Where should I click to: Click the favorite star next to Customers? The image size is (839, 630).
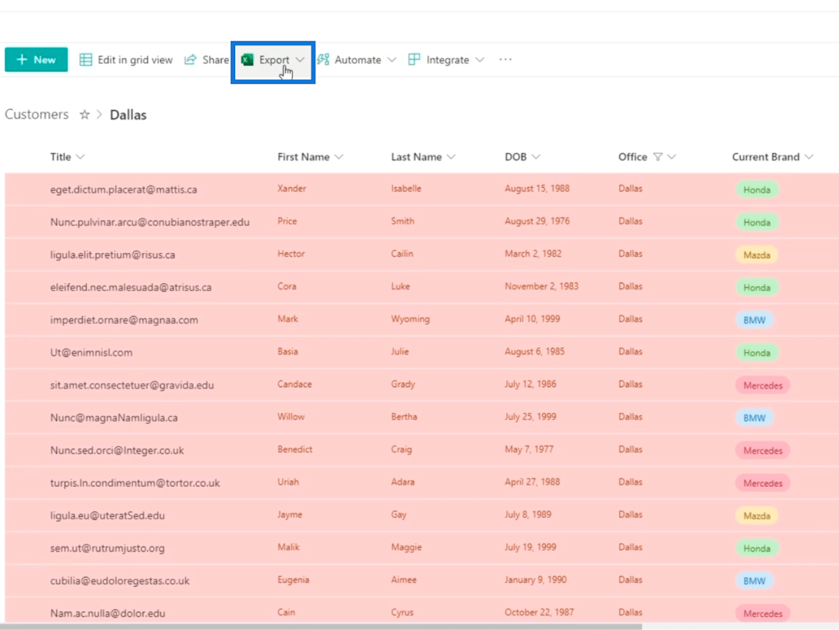pos(85,115)
